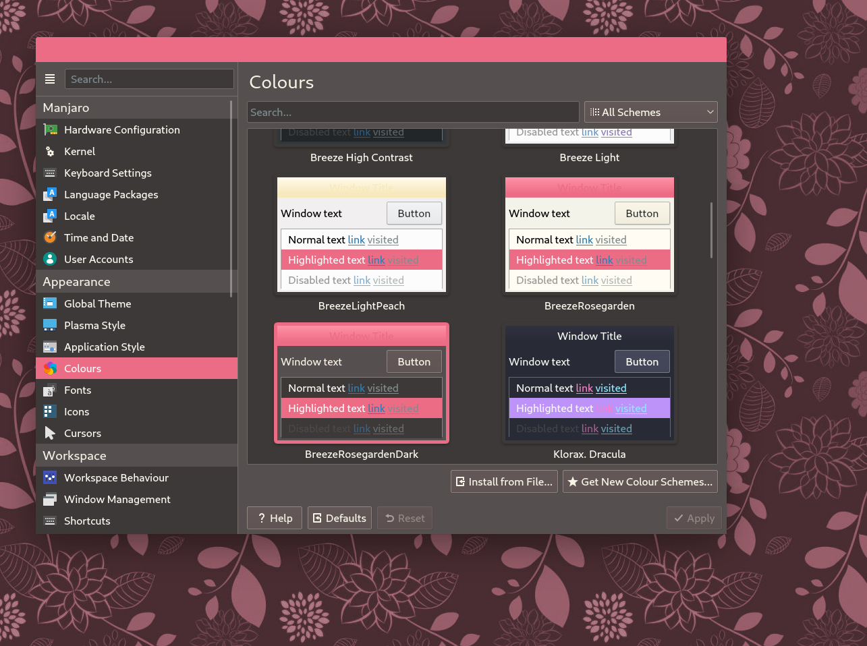This screenshot has height=646, width=867.
Task: Click the Apply button
Action: 694,518
